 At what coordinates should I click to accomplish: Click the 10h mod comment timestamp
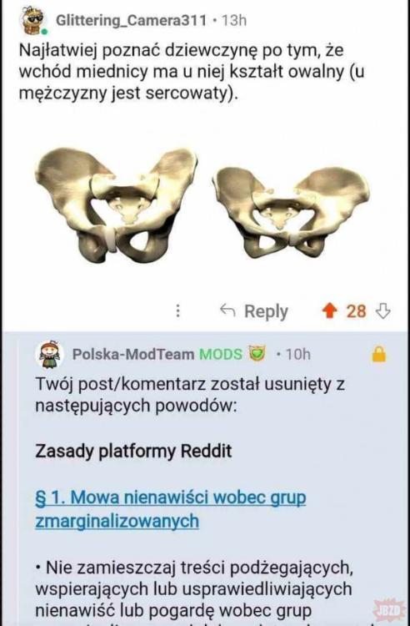point(298,354)
